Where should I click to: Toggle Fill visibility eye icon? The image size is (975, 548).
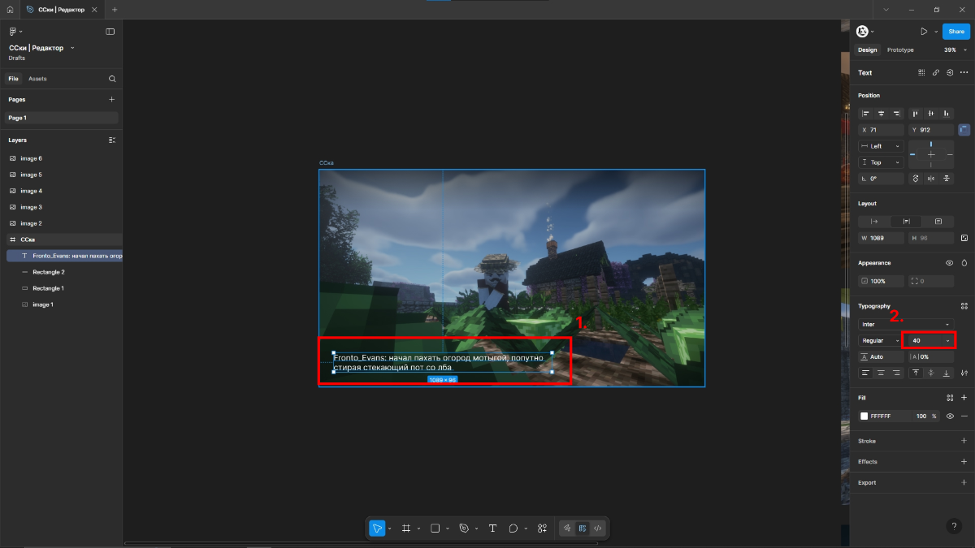[949, 416]
